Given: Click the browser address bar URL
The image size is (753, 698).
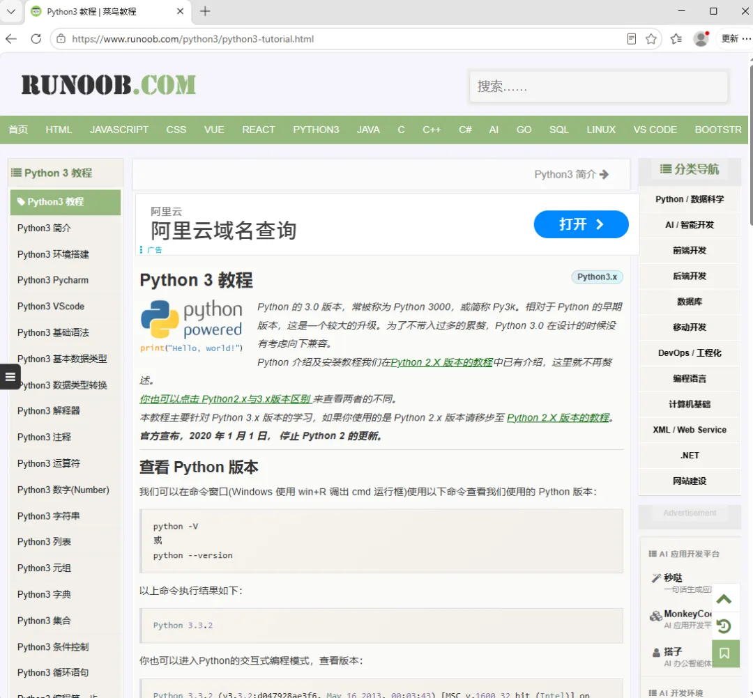Looking at the screenshot, I should click(x=192, y=39).
